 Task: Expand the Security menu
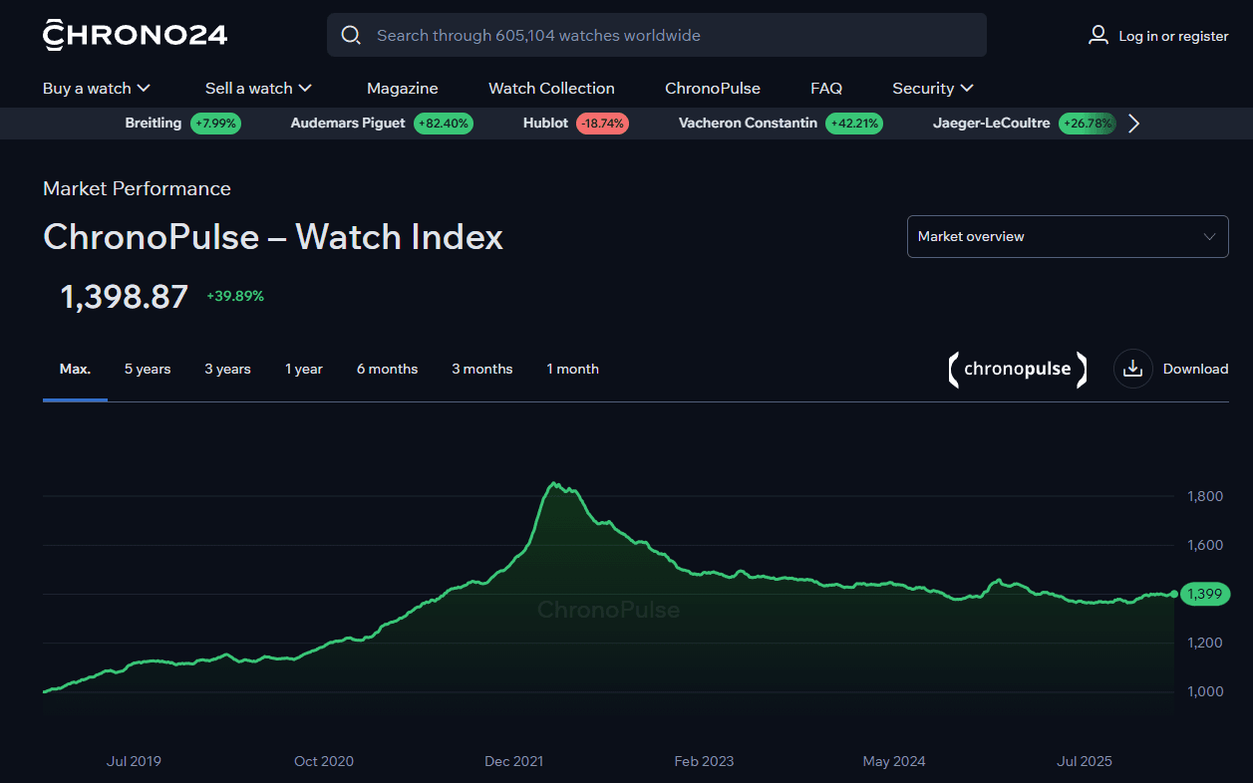point(933,89)
